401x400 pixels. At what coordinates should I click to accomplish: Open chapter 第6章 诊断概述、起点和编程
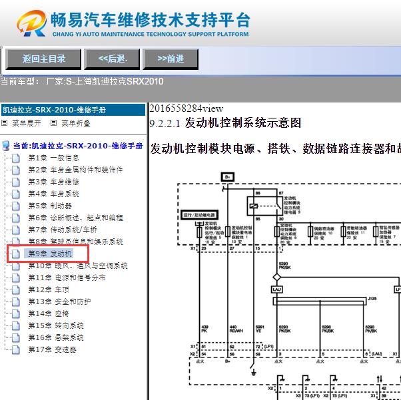pyautogui.click(x=75, y=218)
